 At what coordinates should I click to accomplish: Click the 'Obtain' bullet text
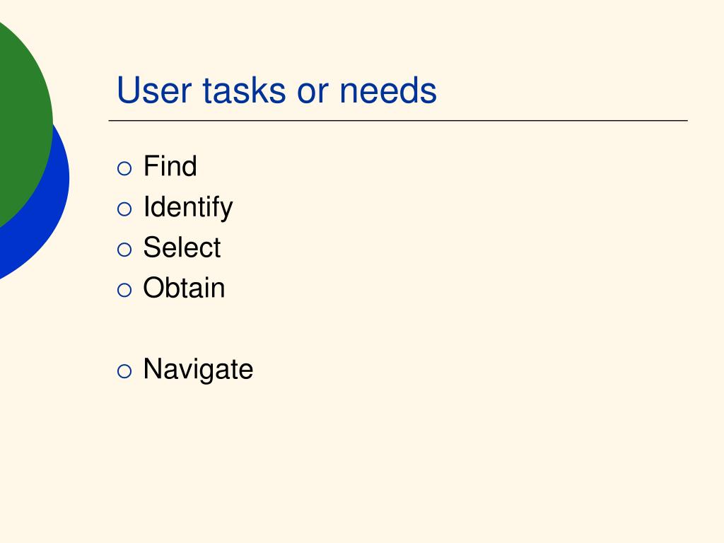tap(184, 288)
